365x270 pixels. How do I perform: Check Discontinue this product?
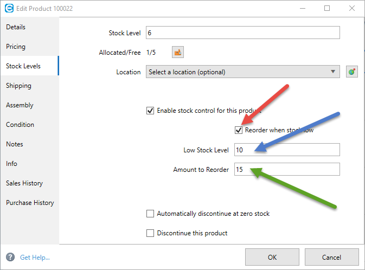pos(150,233)
